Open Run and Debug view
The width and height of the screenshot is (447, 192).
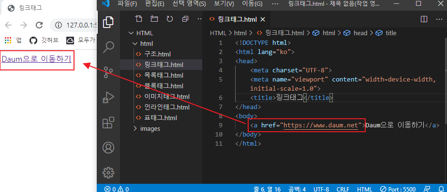point(108,98)
